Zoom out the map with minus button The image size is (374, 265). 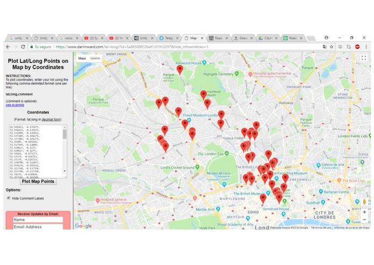[x=364, y=219]
